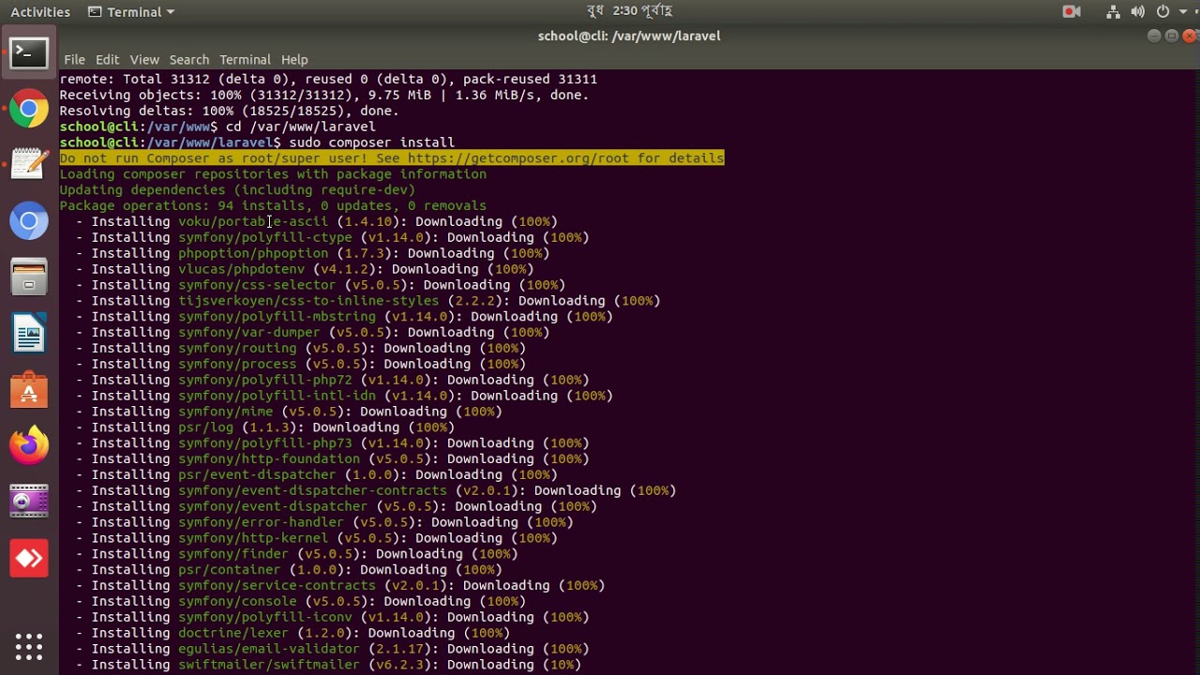The width and height of the screenshot is (1200, 675).
Task: Click symfony/polyfill-intl-idn package name
Action: (x=277, y=396)
